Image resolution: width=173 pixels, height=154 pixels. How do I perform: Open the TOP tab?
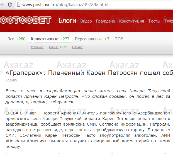click(119, 39)
